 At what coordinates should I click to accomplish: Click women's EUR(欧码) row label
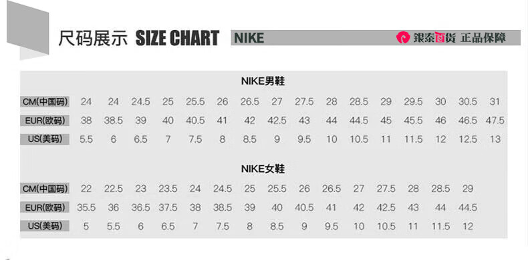click(45, 207)
